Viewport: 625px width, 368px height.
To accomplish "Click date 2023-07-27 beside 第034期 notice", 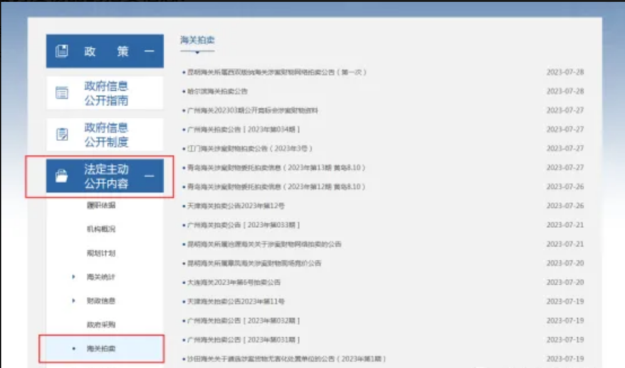I will tap(565, 130).
